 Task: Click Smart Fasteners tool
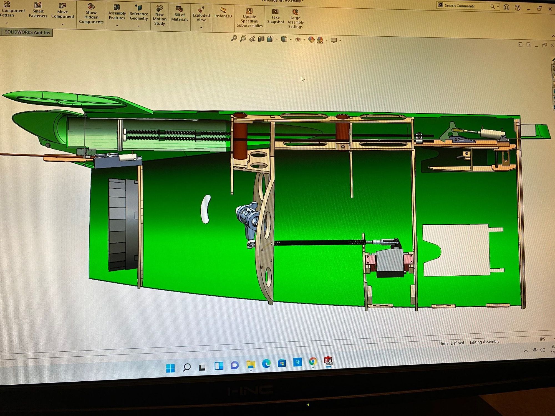(38, 10)
